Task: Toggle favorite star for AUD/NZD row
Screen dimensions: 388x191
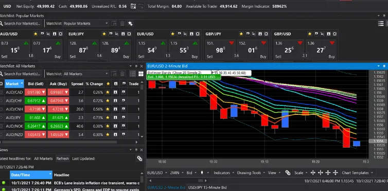Action: 108,134
